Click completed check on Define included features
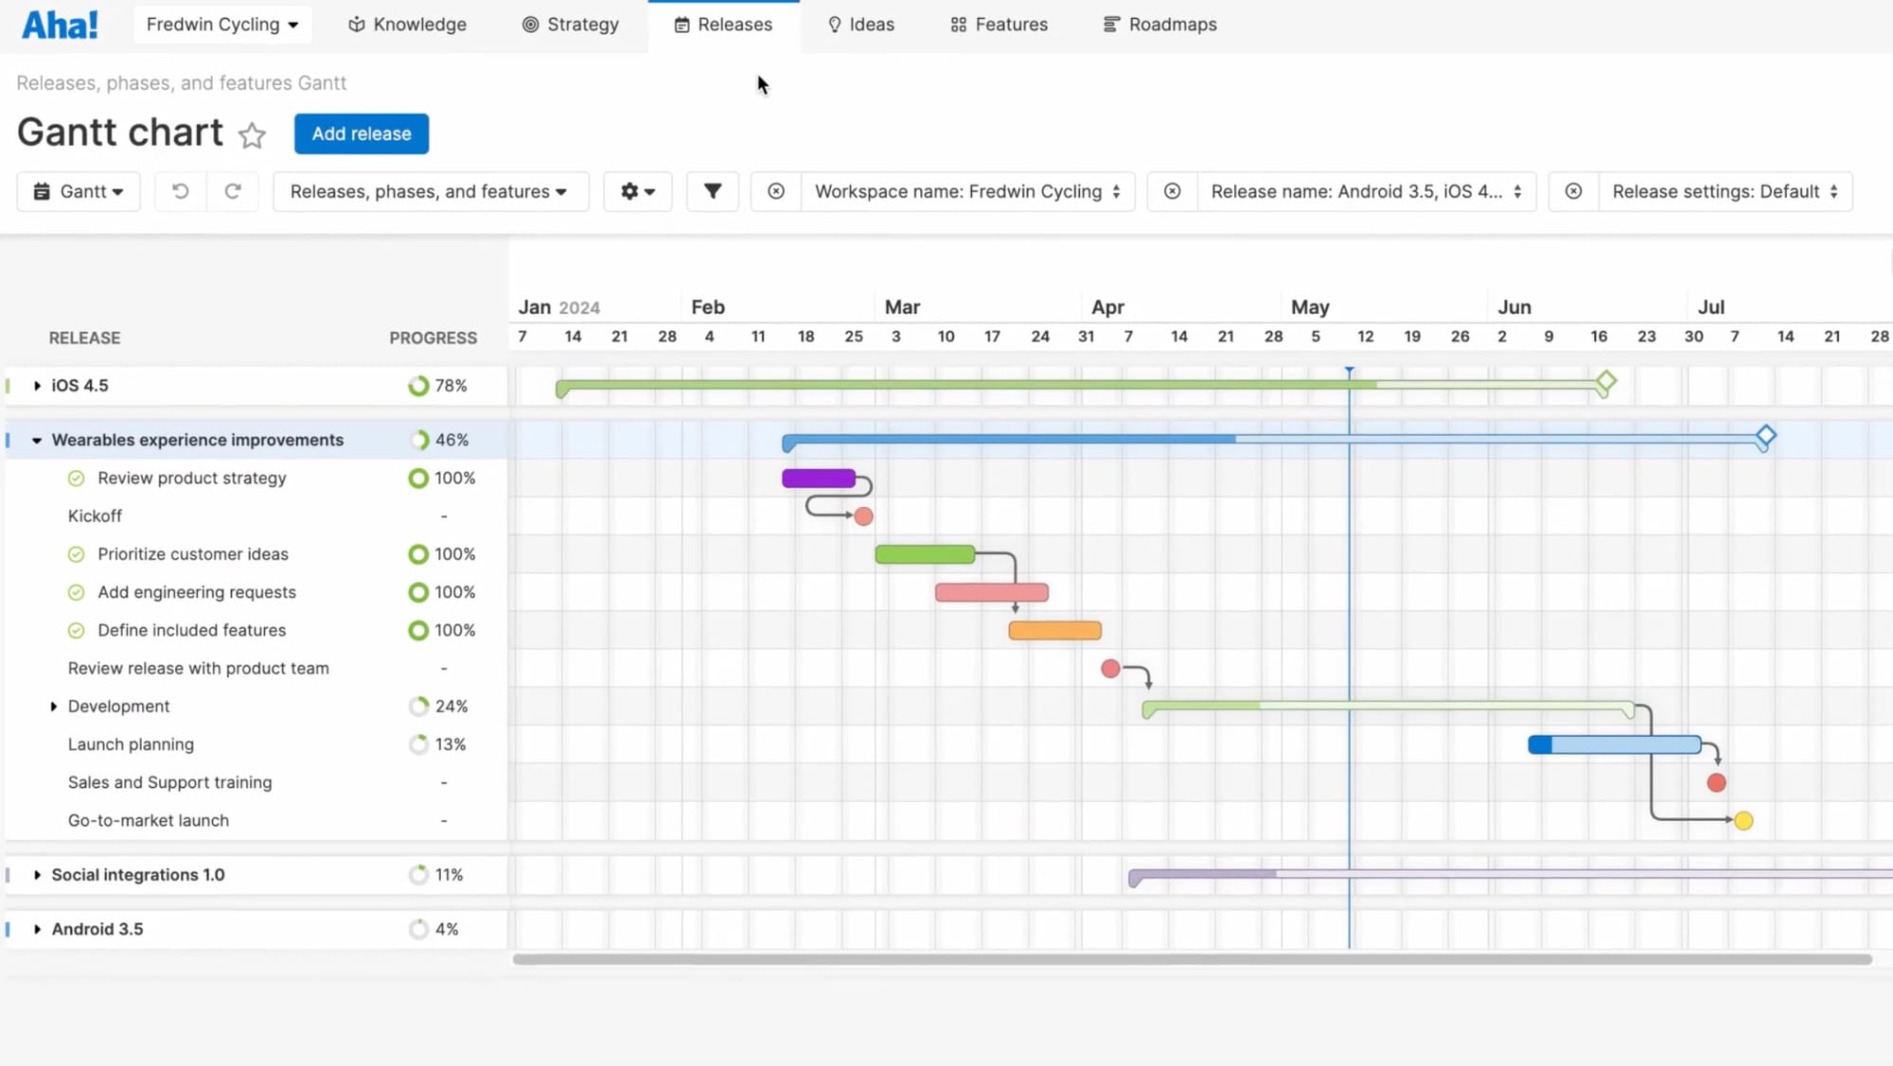 click(77, 630)
